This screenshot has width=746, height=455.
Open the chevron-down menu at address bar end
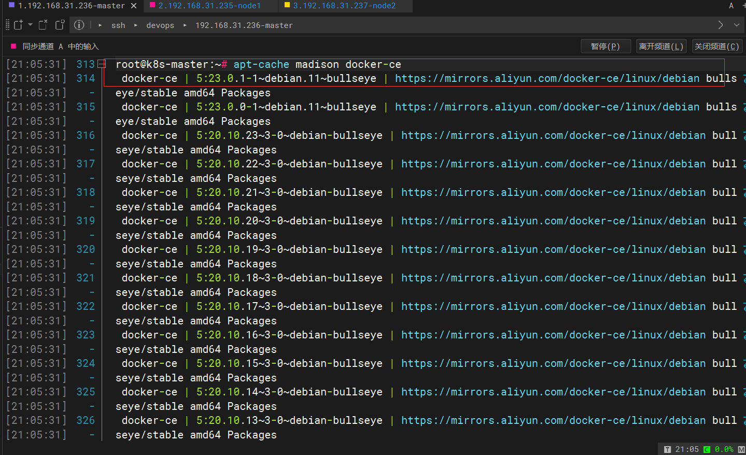click(737, 25)
